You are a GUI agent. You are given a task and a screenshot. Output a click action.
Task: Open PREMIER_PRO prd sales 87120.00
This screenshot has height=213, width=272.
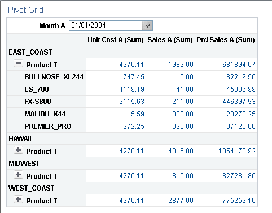(x=241, y=126)
